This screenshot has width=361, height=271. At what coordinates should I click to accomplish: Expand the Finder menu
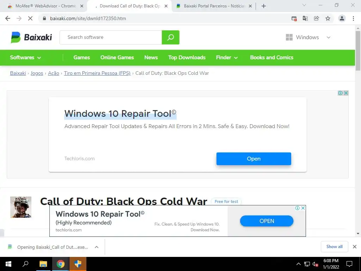point(227,58)
